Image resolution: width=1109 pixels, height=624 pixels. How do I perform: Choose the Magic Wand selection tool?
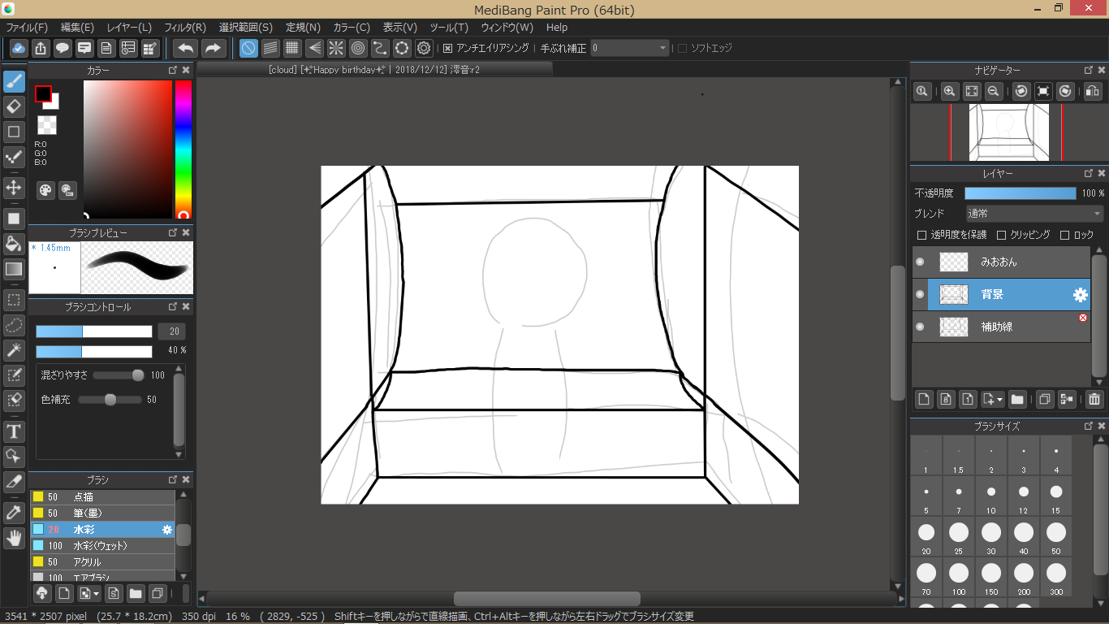point(14,350)
